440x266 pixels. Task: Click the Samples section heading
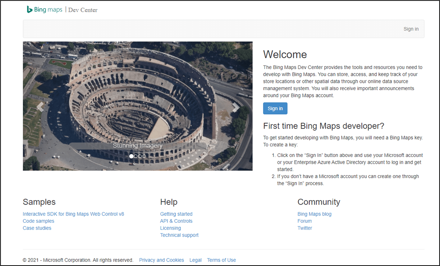click(x=39, y=202)
